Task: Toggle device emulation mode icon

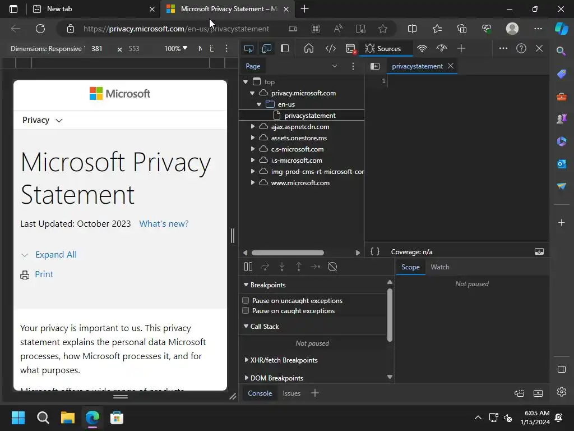Action: (x=266, y=48)
